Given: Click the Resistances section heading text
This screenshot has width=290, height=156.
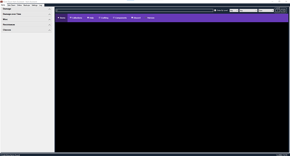Looking at the screenshot, I should [9, 25].
